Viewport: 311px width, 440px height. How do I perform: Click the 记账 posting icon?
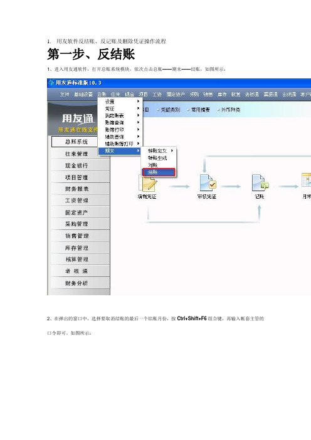pos(260,182)
